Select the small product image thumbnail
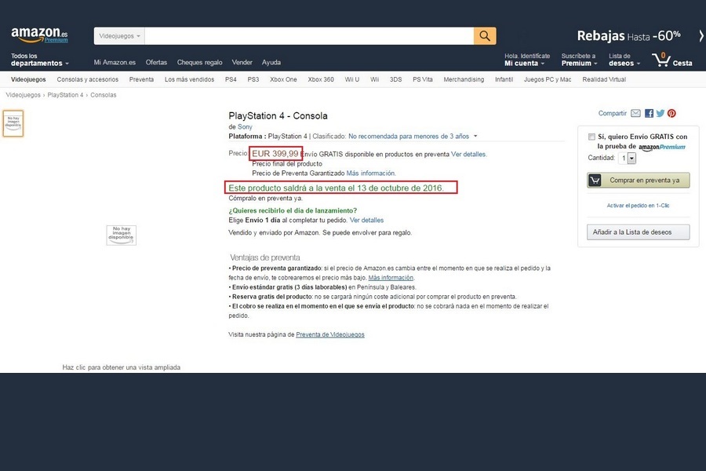This screenshot has width=706, height=471. (x=13, y=123)
